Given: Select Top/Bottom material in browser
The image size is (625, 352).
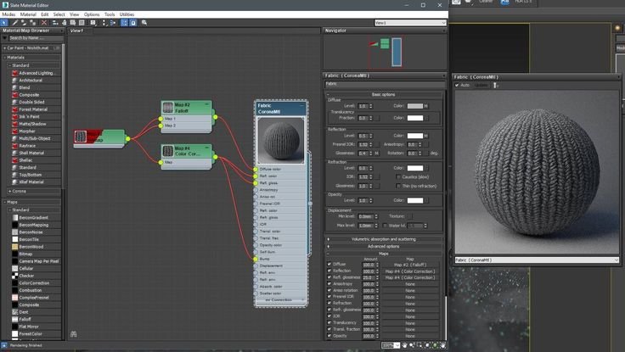Looking at the screenshot, I should 30,175.
